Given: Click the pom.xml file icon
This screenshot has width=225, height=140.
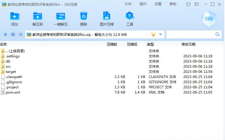Looking at the screenshot, I should pyautogui.click(x=3, y=92).
